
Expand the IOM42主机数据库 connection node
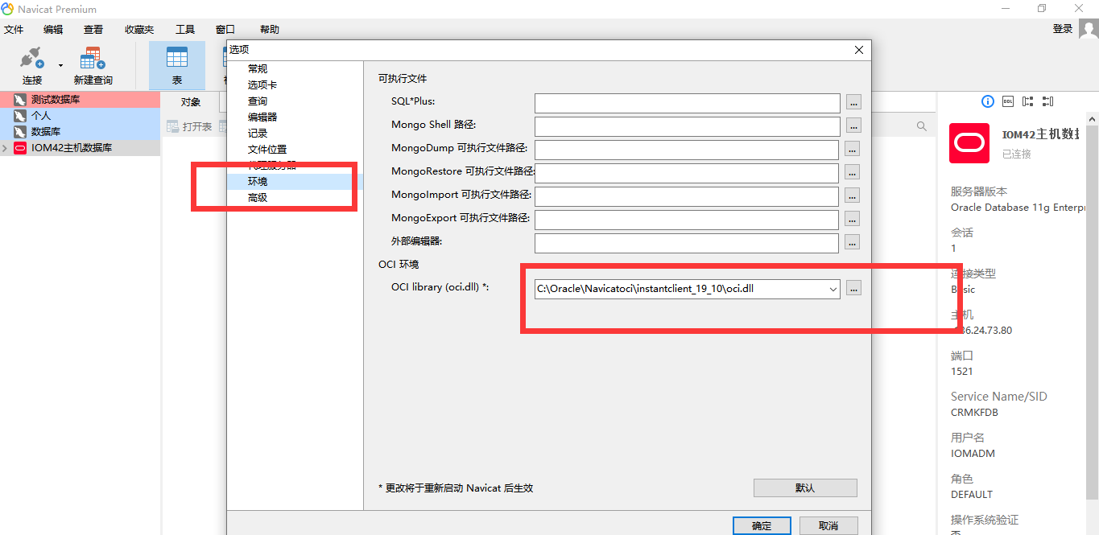6,147
